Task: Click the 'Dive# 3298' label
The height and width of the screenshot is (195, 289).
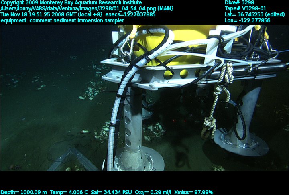Action: coord(239,2)
